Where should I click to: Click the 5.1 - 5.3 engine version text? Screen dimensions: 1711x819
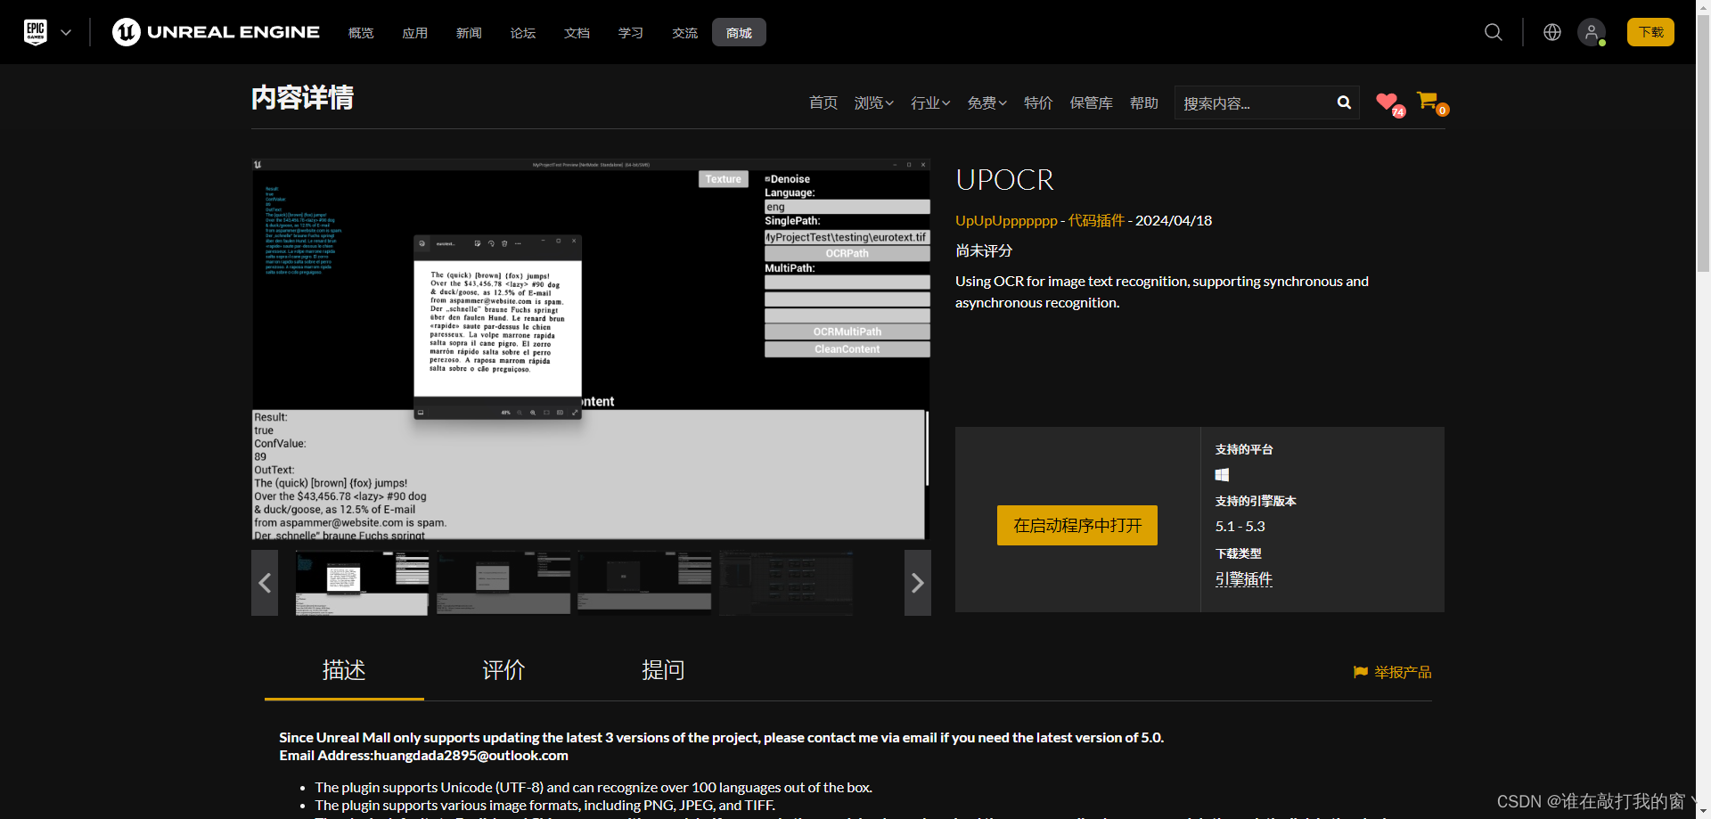coord(1240,527)
